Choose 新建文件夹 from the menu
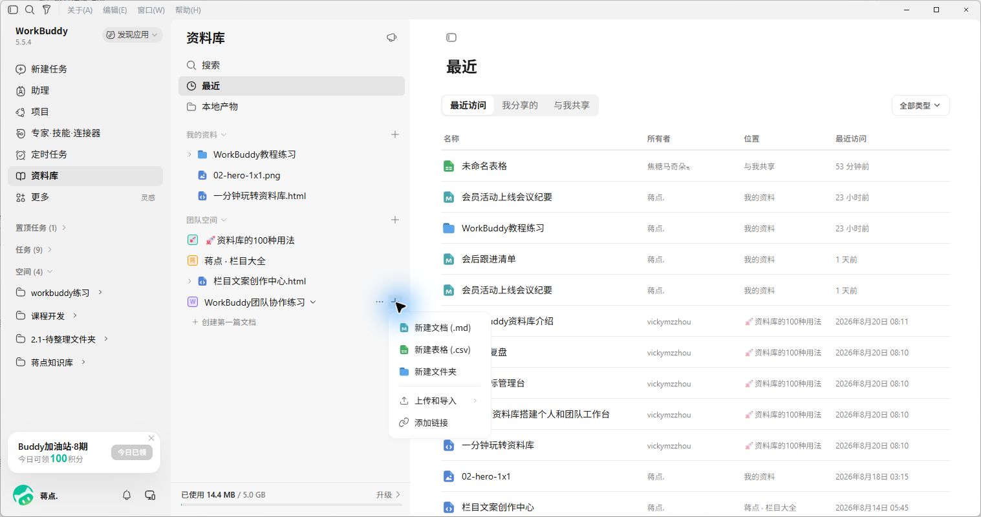 (x=440, y=372)
